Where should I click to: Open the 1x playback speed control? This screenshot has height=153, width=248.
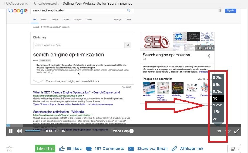coord(219,131)
